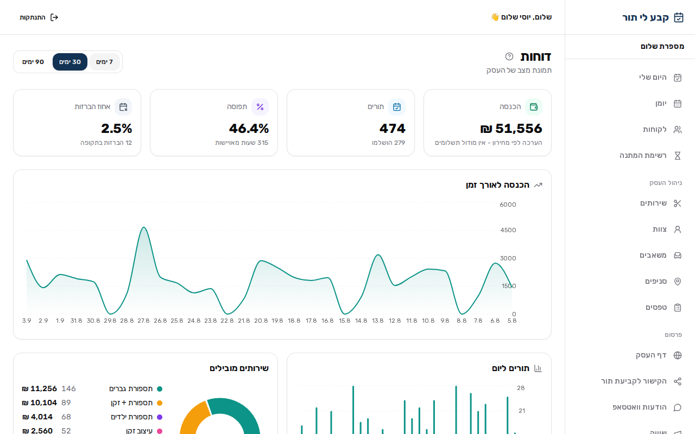Screen dimensions: 695x434
Task: Click the 11,256 ₪ revenue for תספורת גברים
Action: pos(40,389)
